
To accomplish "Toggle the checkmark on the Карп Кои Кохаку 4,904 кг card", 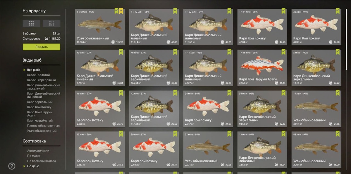I will point(283,11).
